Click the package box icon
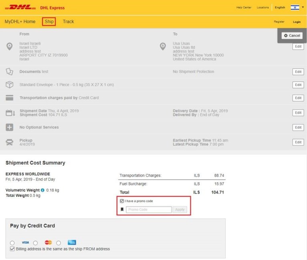Viewport: 307px width, 260px height. (x=9, y=85)
